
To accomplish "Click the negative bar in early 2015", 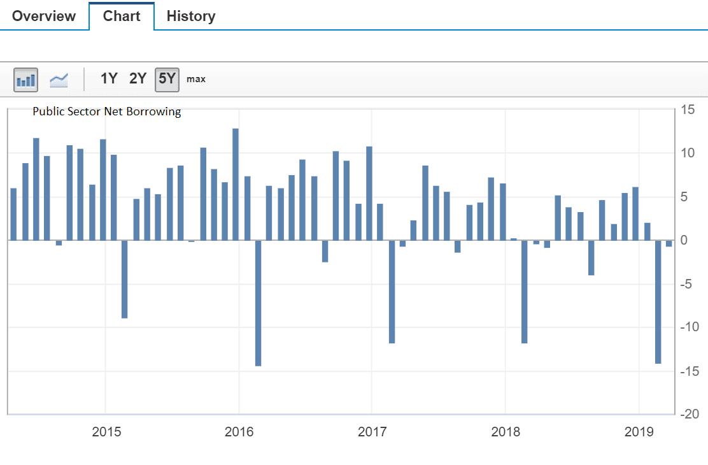I will click(x=125, y=279).
